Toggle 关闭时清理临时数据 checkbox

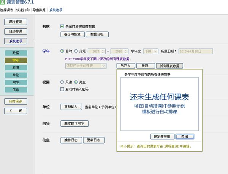62,26
